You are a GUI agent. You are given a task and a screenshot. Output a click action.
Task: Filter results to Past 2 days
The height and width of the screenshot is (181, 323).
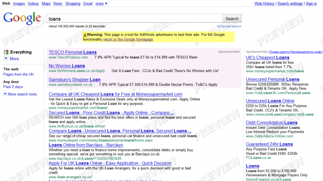pos(13,87)
